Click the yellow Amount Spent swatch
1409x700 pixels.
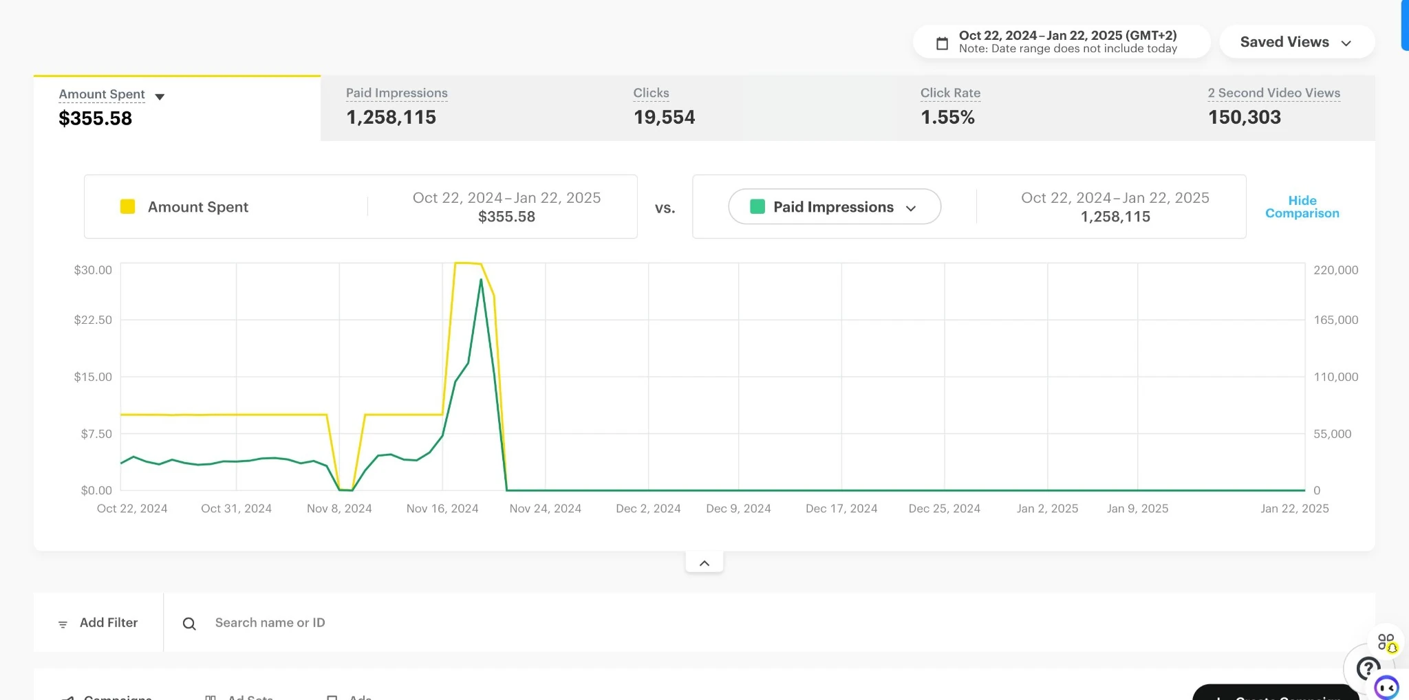pos(128,206)
